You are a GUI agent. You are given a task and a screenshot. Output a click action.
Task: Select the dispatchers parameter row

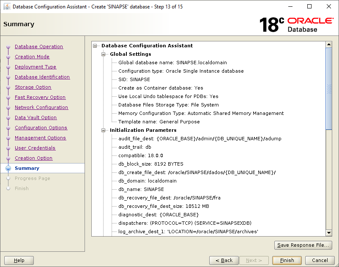[185, 223]
